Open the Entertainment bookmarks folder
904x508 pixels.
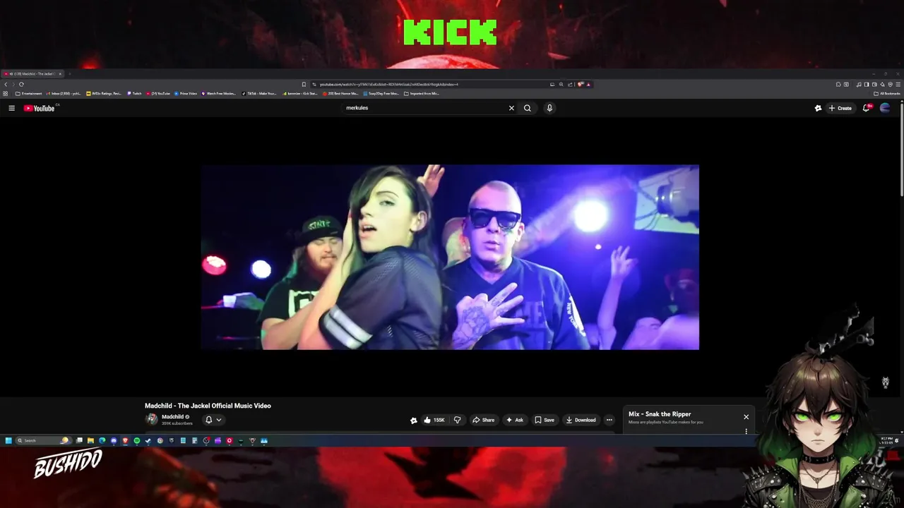29,93
